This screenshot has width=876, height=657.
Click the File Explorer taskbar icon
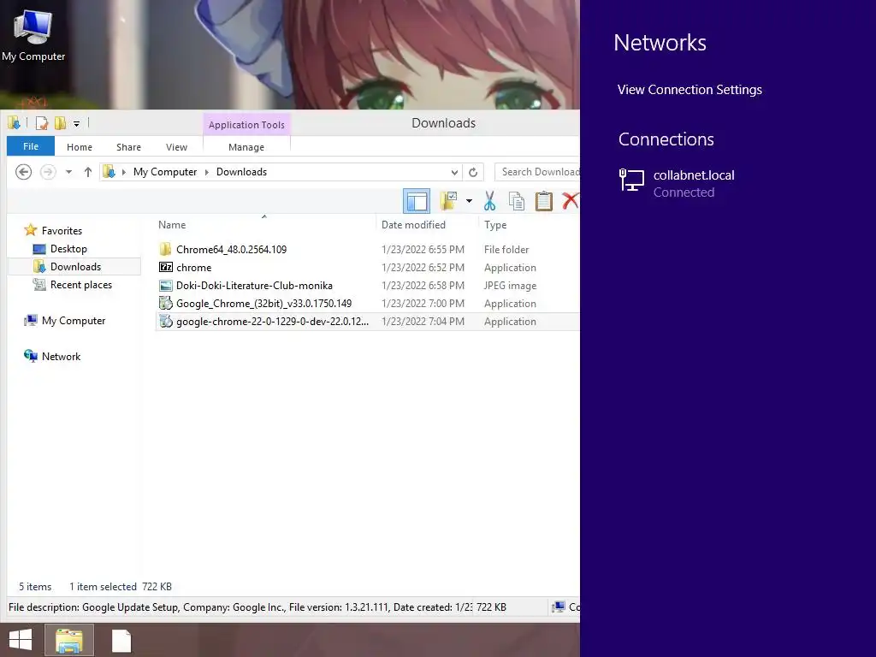69,640
